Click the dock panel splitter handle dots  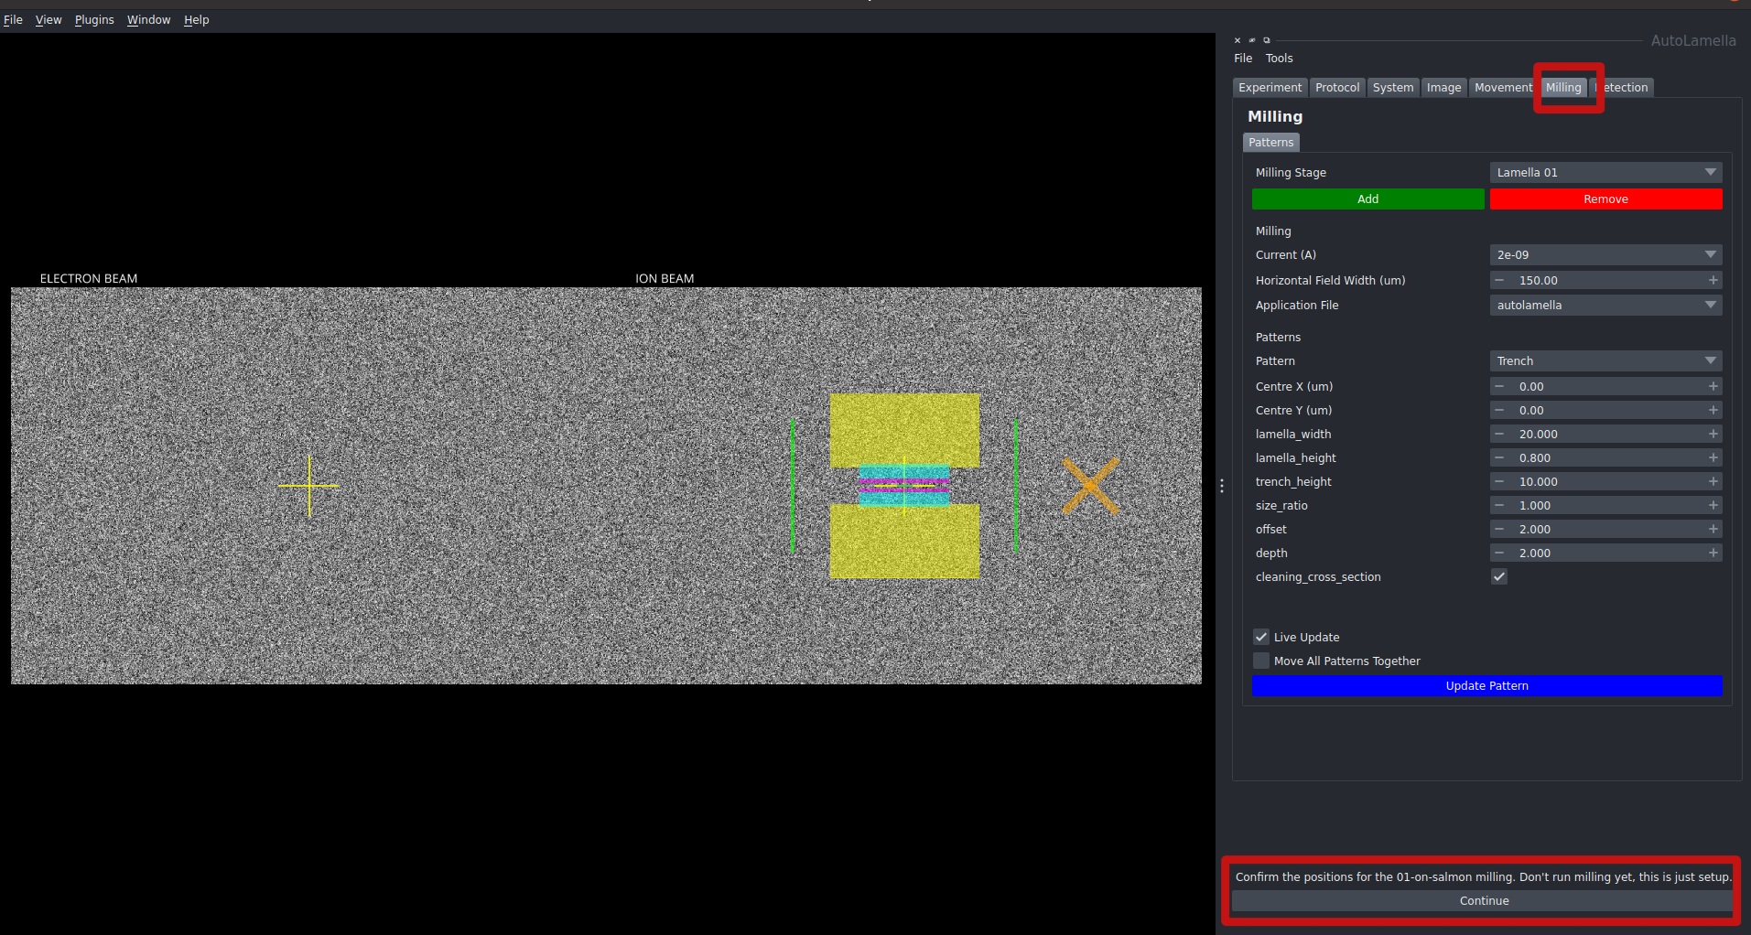1222,486
